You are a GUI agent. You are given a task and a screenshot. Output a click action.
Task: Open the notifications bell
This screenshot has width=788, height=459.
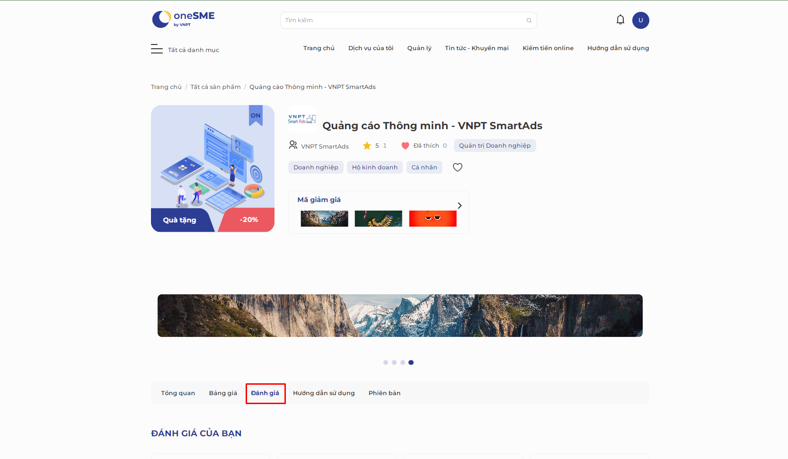(x=620, y=20)
